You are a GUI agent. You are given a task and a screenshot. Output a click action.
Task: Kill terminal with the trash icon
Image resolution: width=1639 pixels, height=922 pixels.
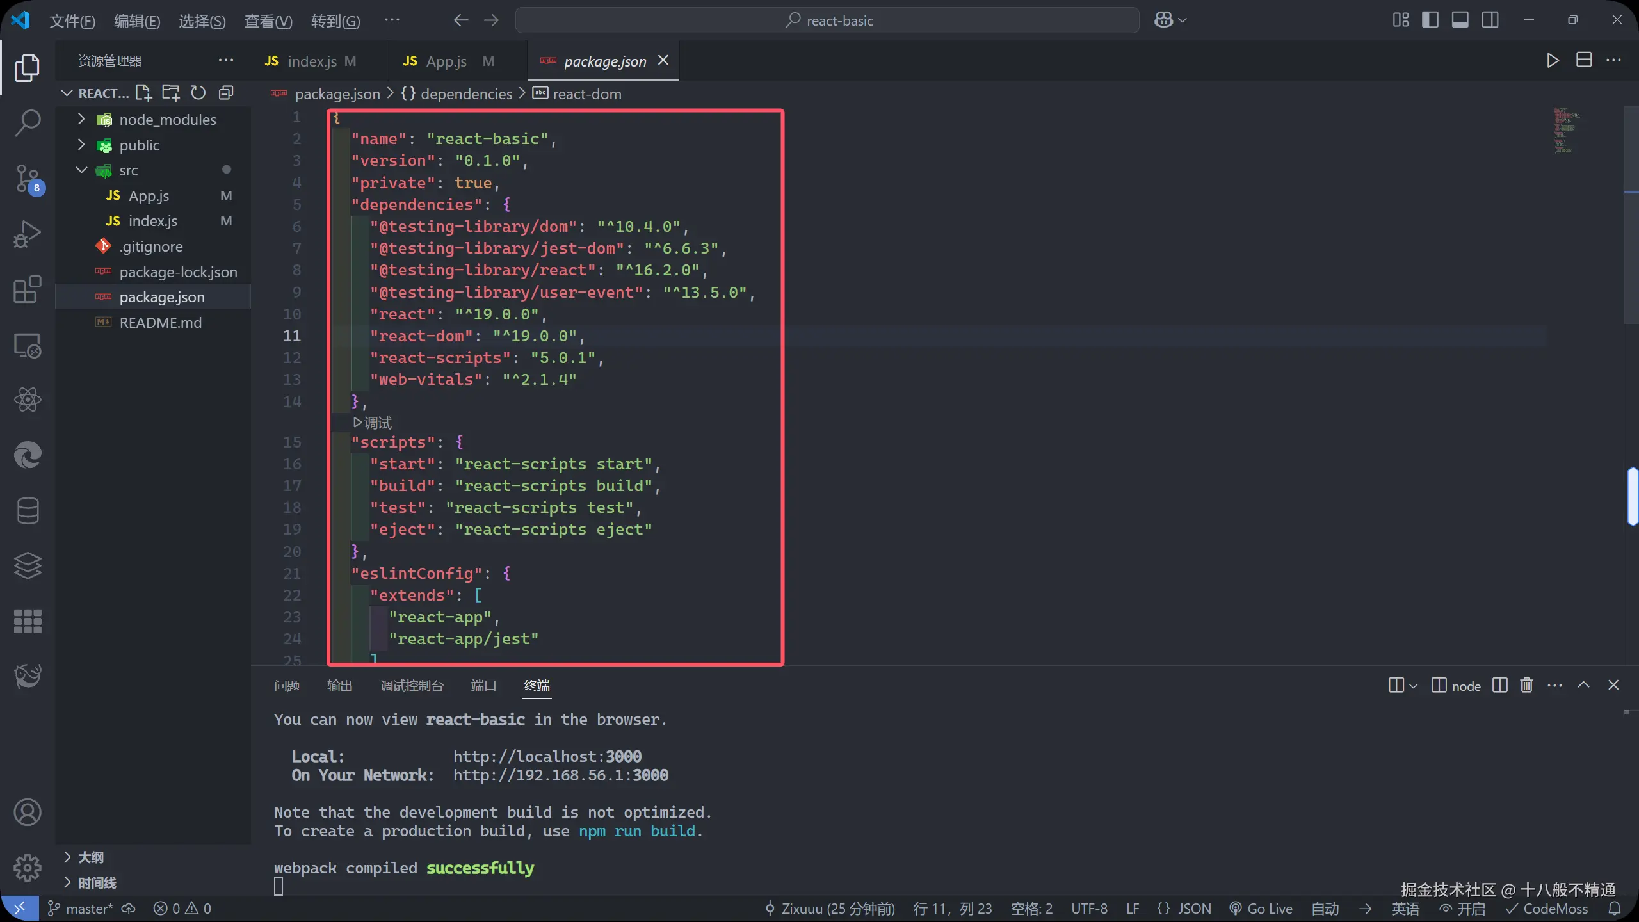tap(1526, 685)
